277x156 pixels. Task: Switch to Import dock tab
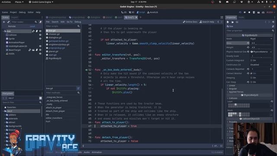[x=15, y=17]
